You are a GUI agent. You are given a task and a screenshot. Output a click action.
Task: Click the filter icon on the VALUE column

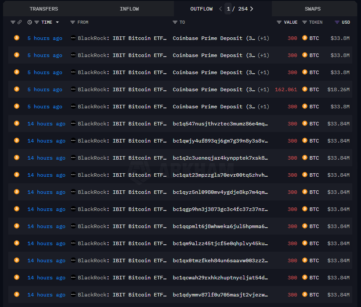[x=279, y=22]
